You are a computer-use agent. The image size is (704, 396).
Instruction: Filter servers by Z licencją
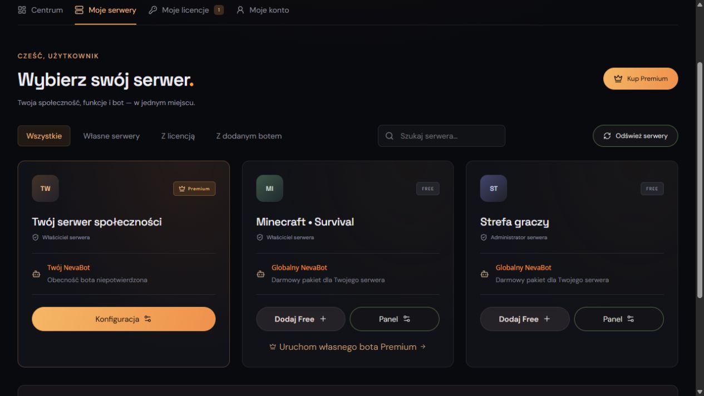click(x=178, y=136)
